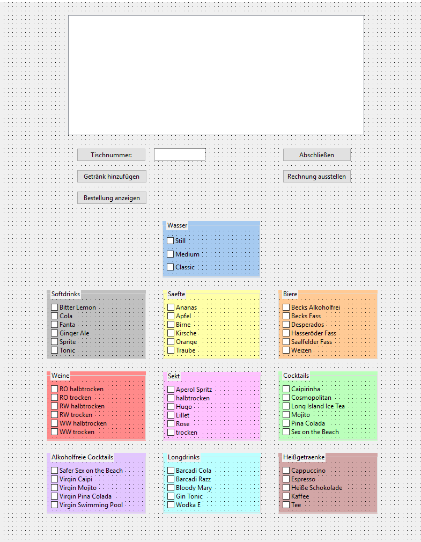421x542 pixels.
Task: Check the Gin Tonic longdrink
Action: click(171, 496)
